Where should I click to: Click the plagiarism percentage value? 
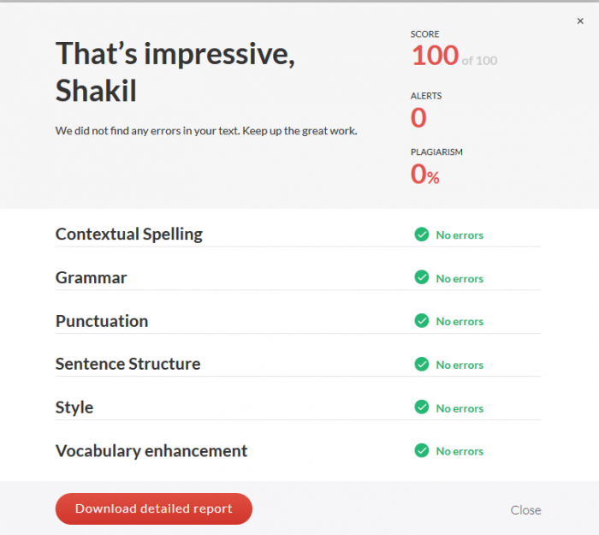coord(424,175)
